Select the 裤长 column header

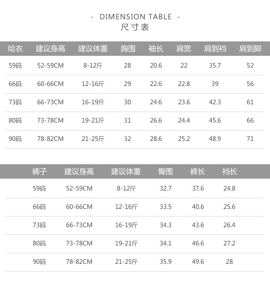pos(198,171)
